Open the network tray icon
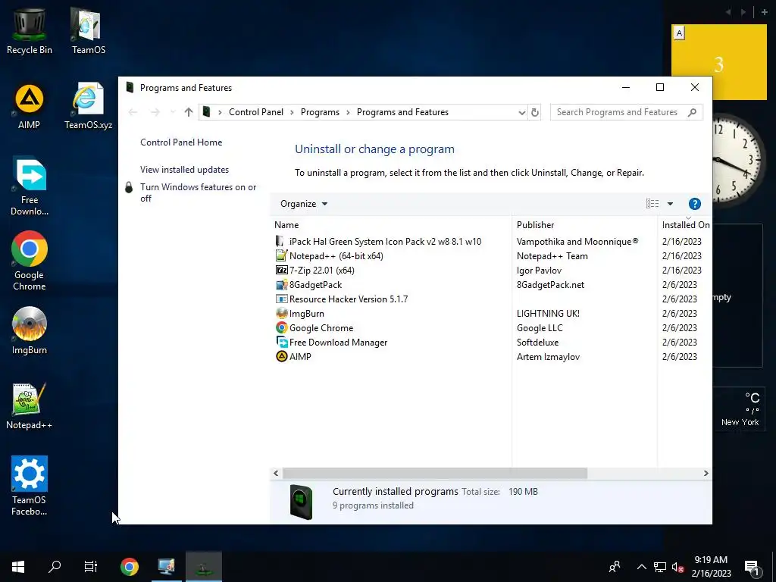This screenshot has height=582, width=776. pyautogui.click(x=660, y=567)
